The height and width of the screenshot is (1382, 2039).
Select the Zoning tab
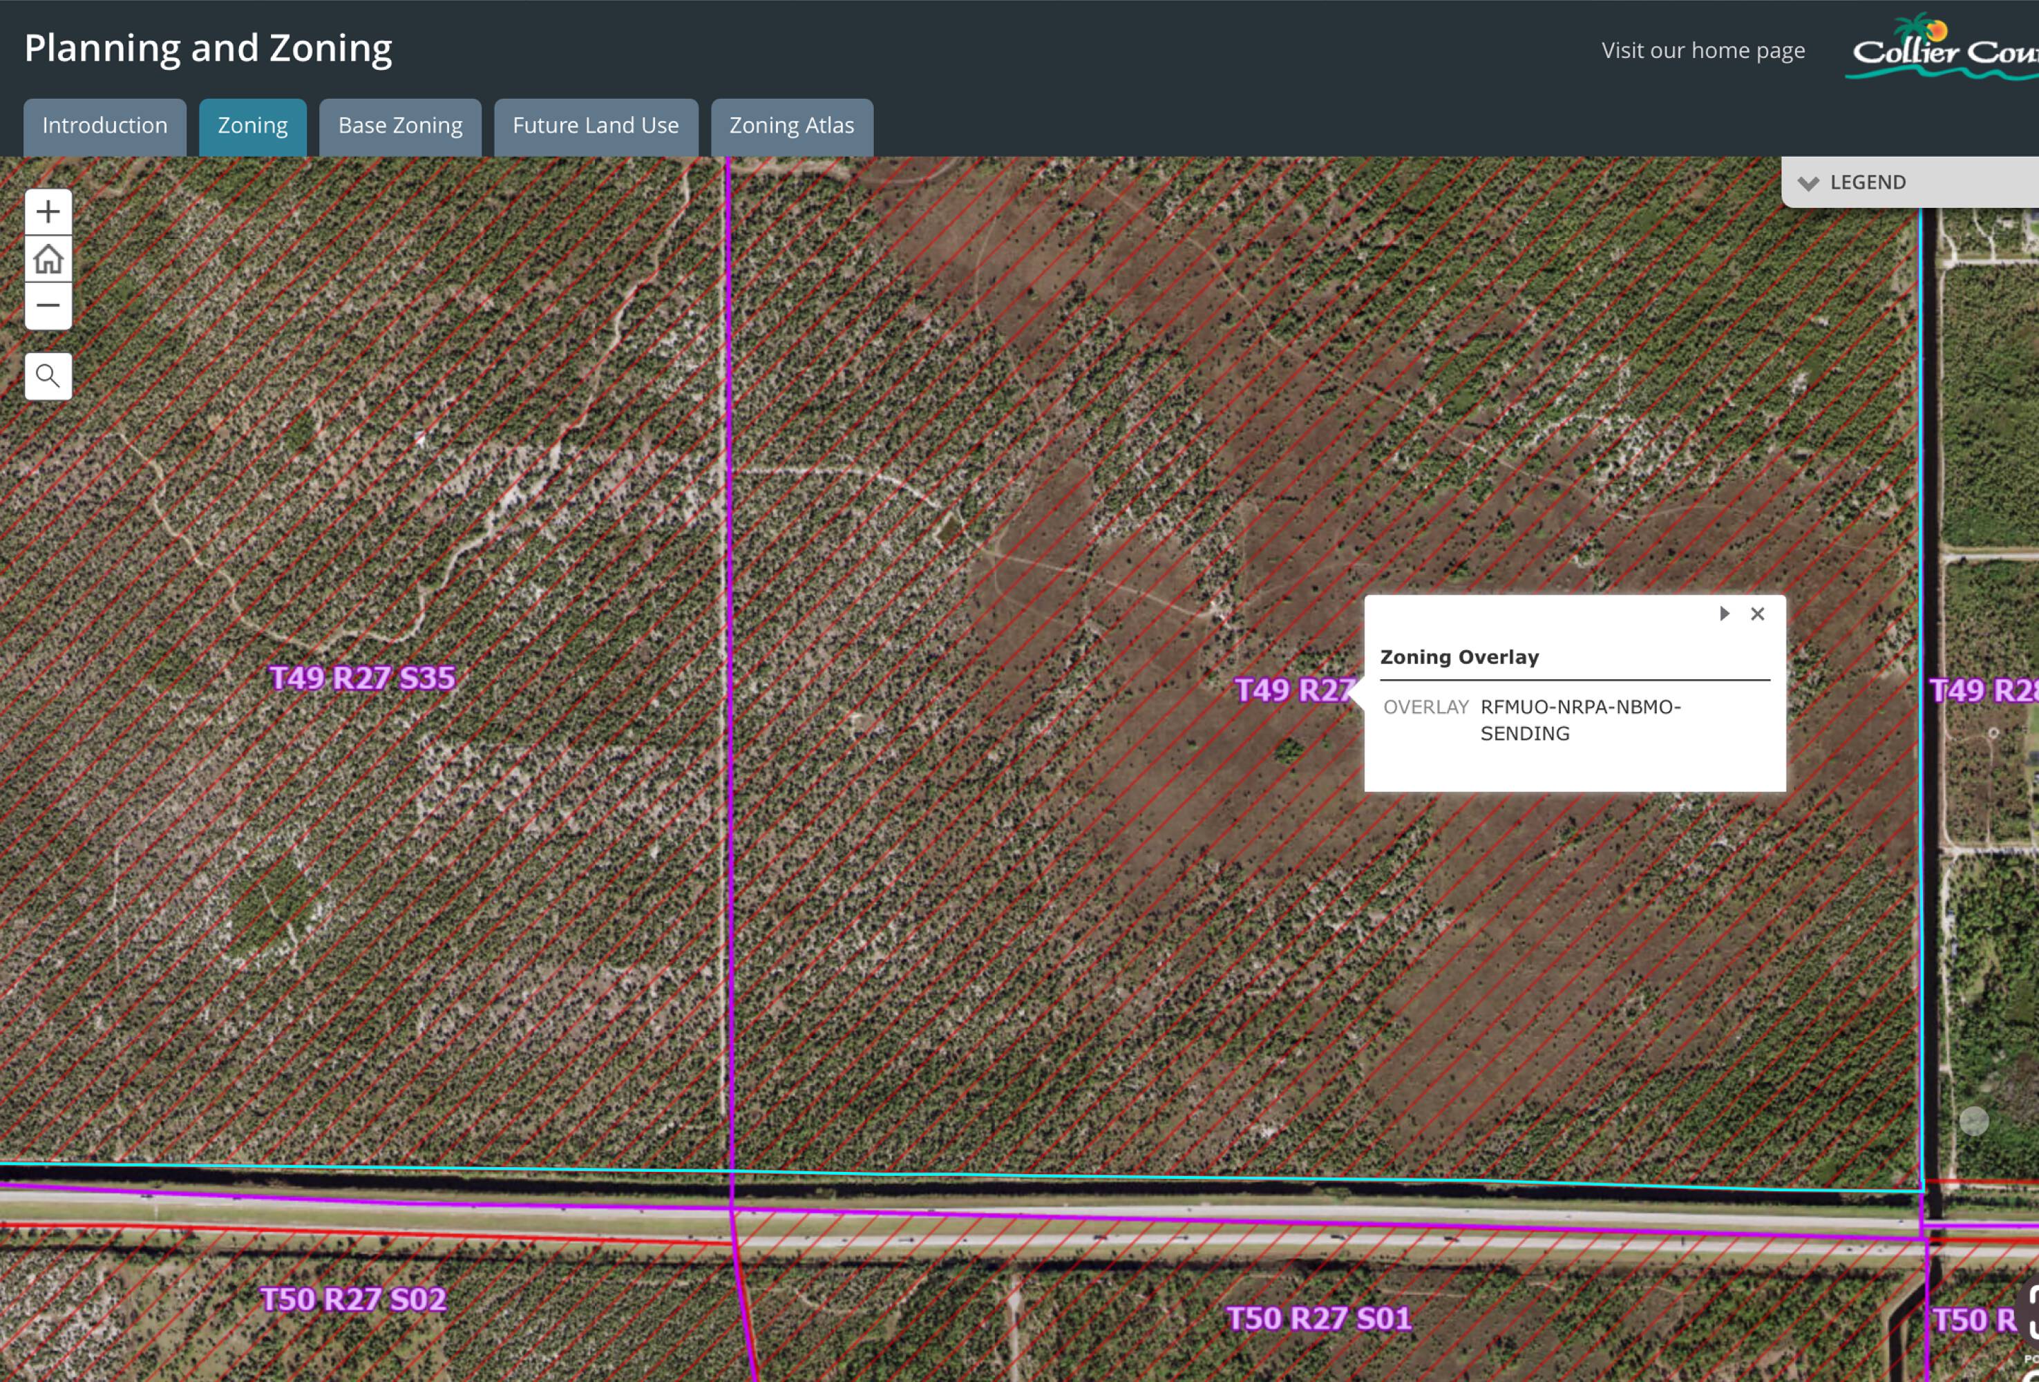(x=253, y=126)
